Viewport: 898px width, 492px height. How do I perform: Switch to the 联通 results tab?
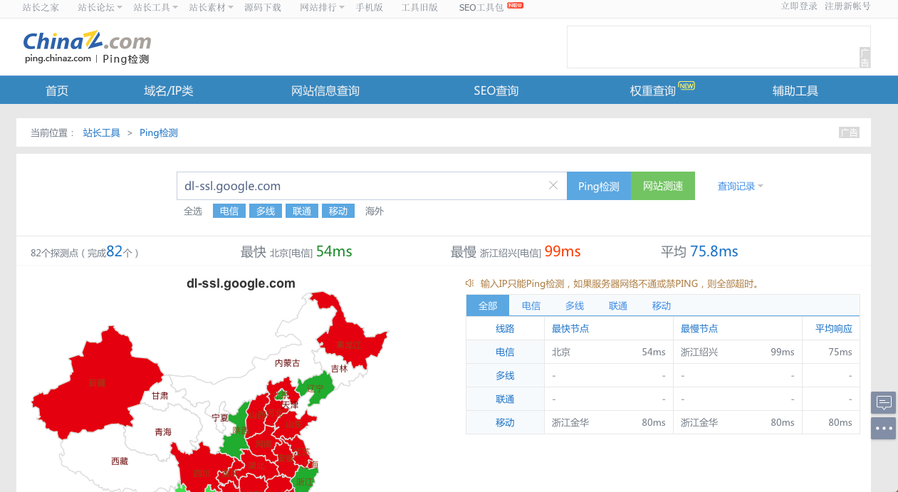coord(618,305)
